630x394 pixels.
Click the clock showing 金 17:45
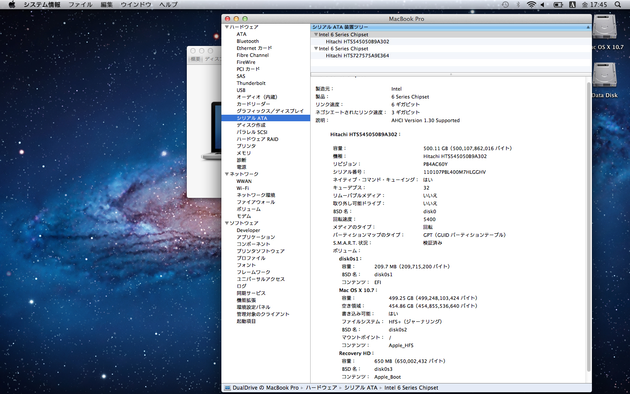594,4
